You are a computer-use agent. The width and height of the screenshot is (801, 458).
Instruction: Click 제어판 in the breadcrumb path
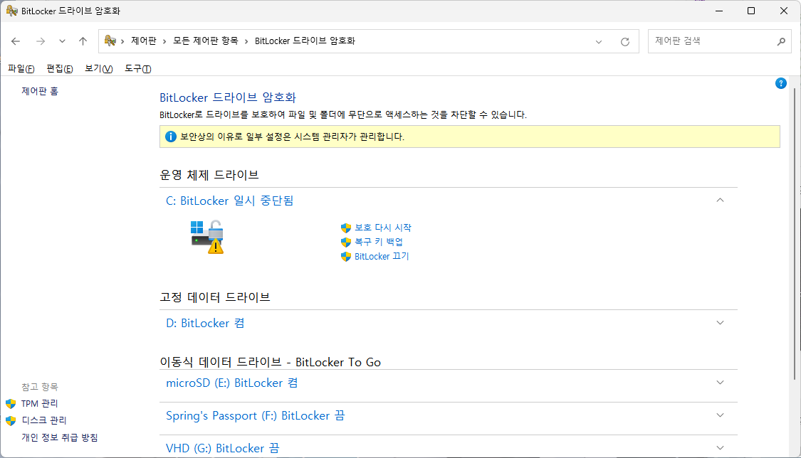(x=144, y=41)
